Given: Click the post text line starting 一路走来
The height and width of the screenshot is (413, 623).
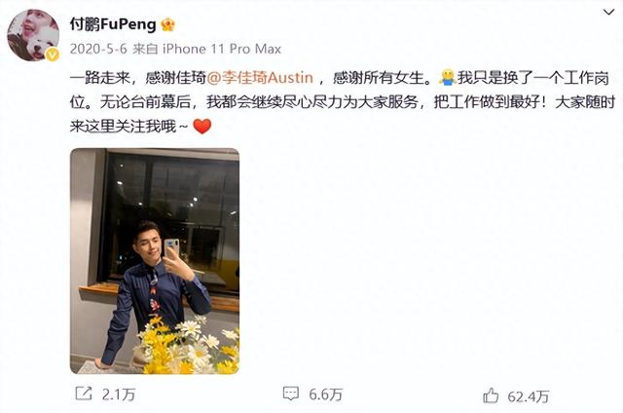Looking at the screenshot, I should (340, 78).
